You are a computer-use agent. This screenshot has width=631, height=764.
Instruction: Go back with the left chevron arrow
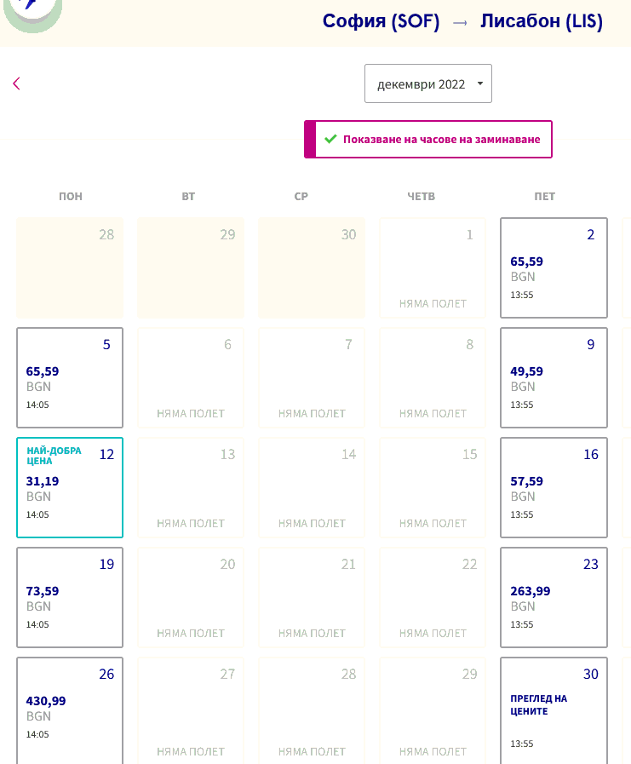click(16, 83)
